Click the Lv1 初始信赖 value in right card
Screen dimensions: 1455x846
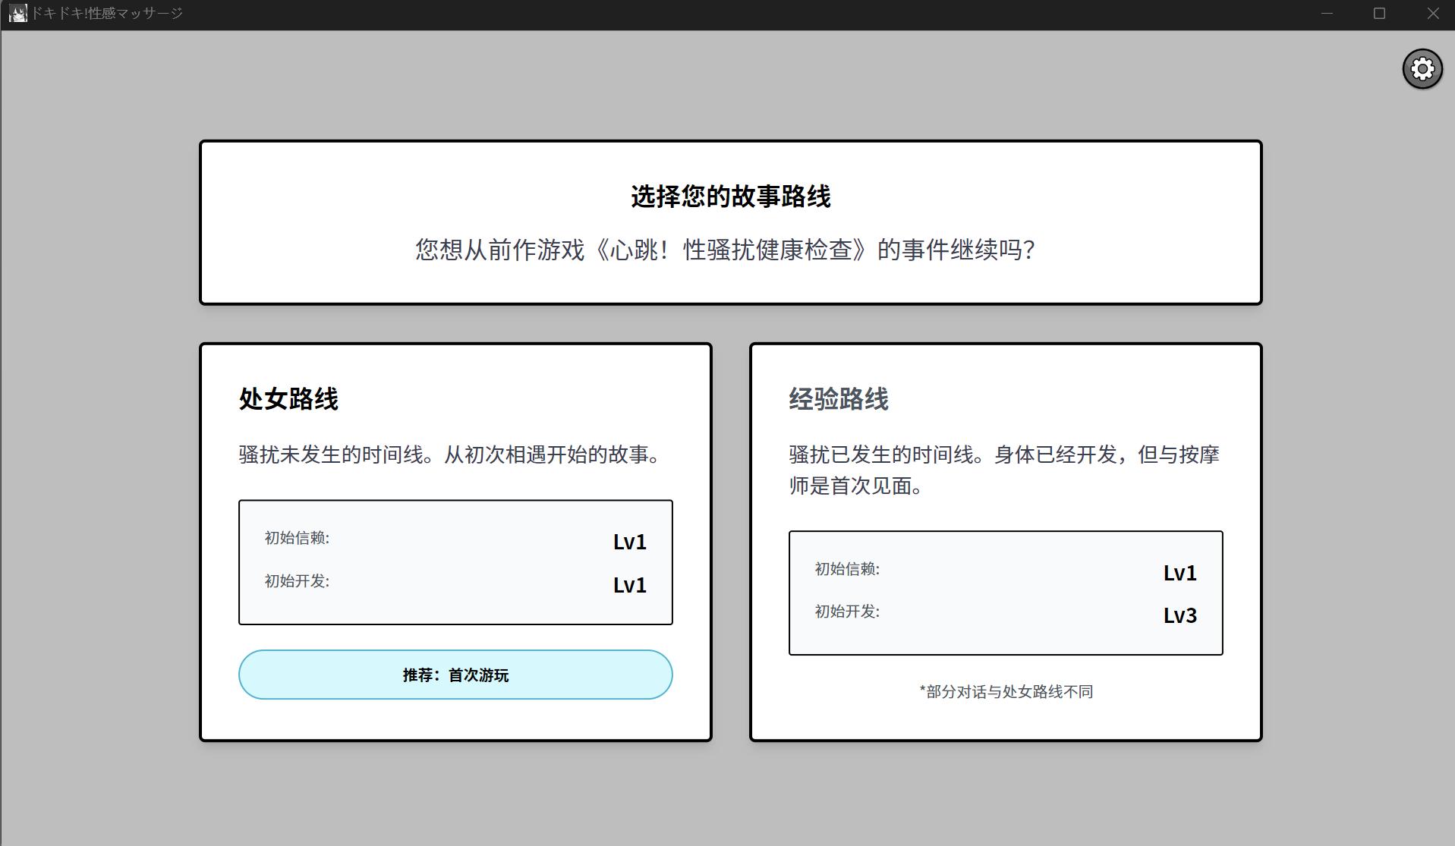(x=1179, y=573)
